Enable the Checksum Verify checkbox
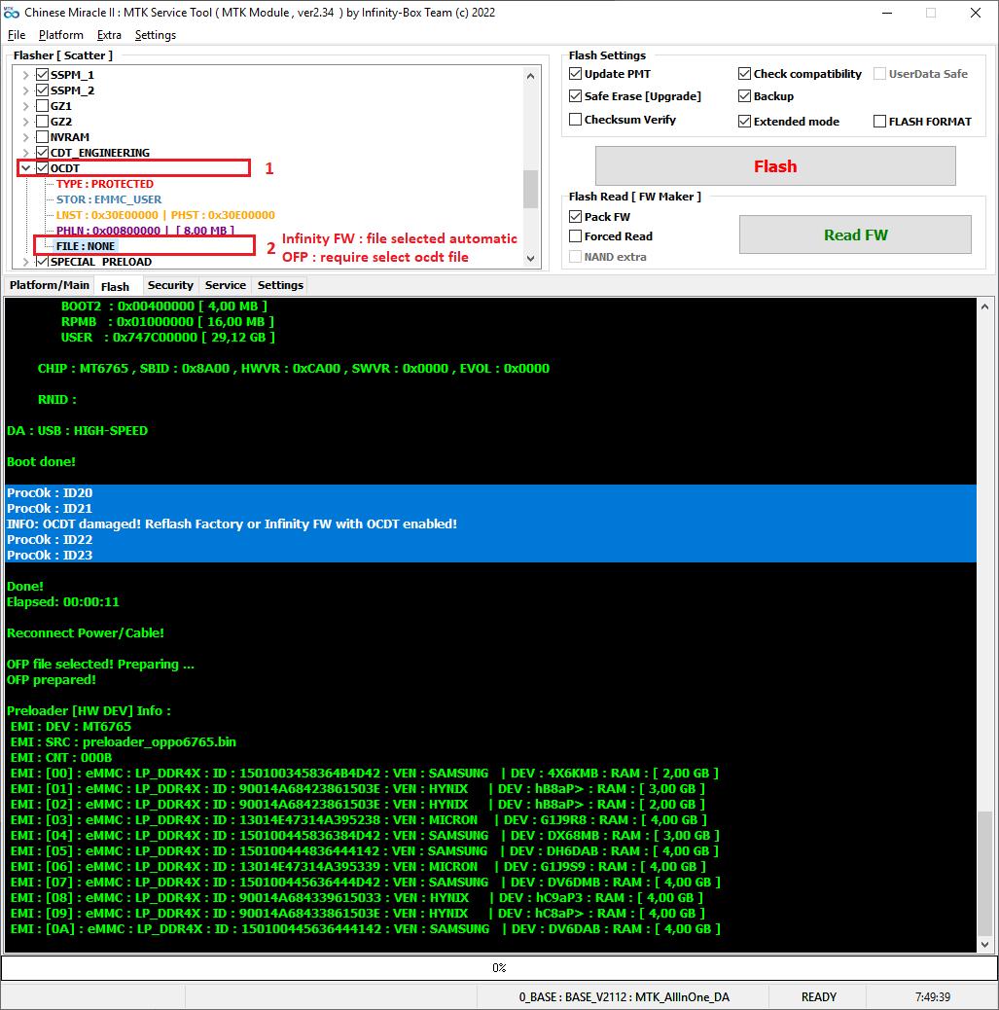Screen dimensions: 999x1010 (x=576, y=120)
